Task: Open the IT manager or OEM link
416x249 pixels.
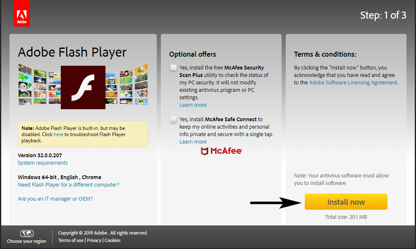Action: pos(55,199)
